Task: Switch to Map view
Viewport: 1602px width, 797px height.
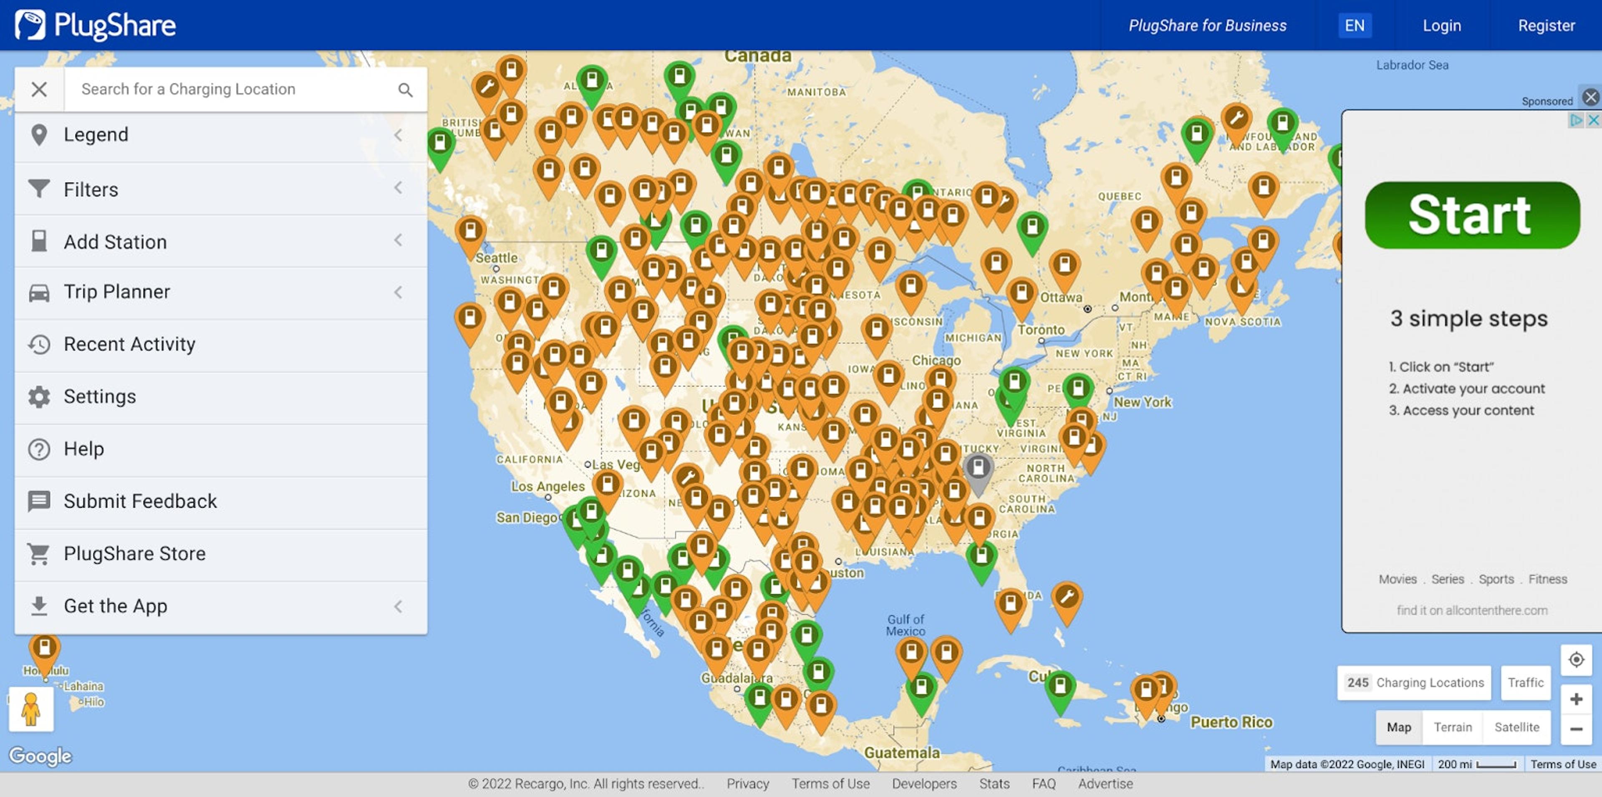Action: pyautogui.click(x=1399, y=727)
